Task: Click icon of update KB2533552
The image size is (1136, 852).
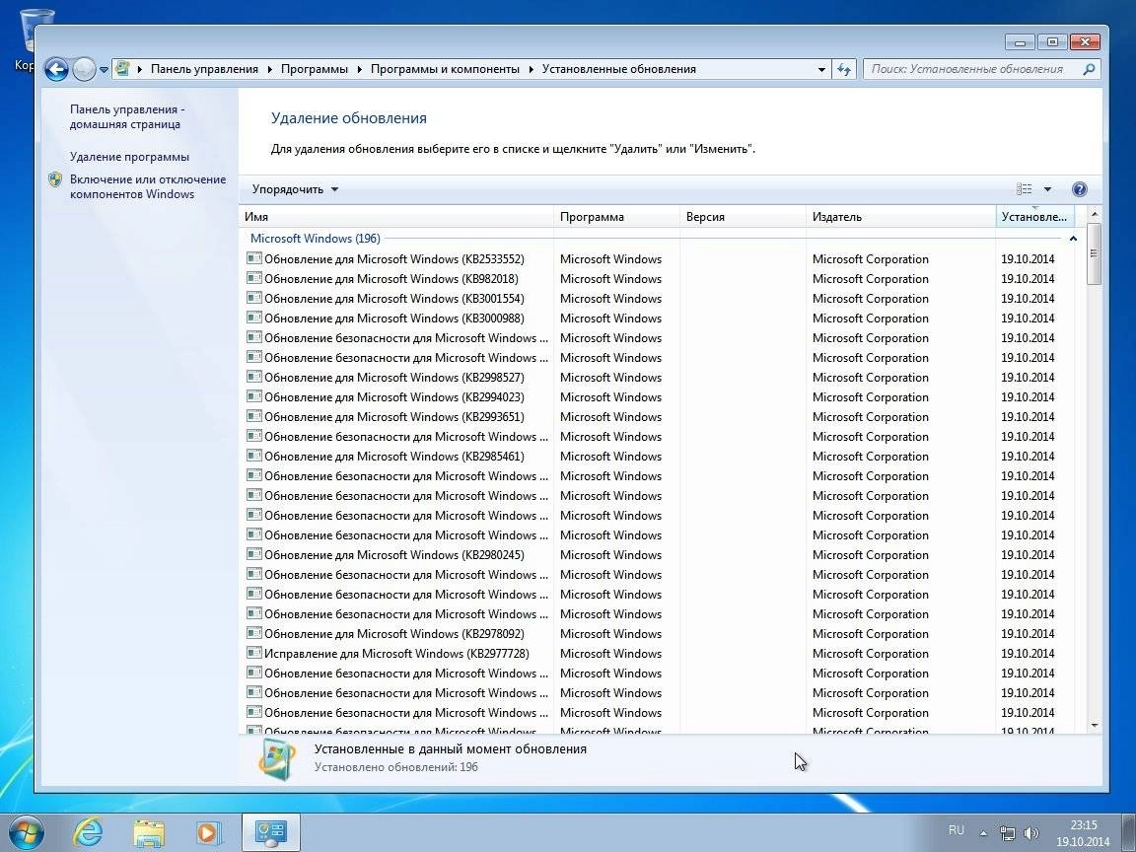Action: pos(253,258)
